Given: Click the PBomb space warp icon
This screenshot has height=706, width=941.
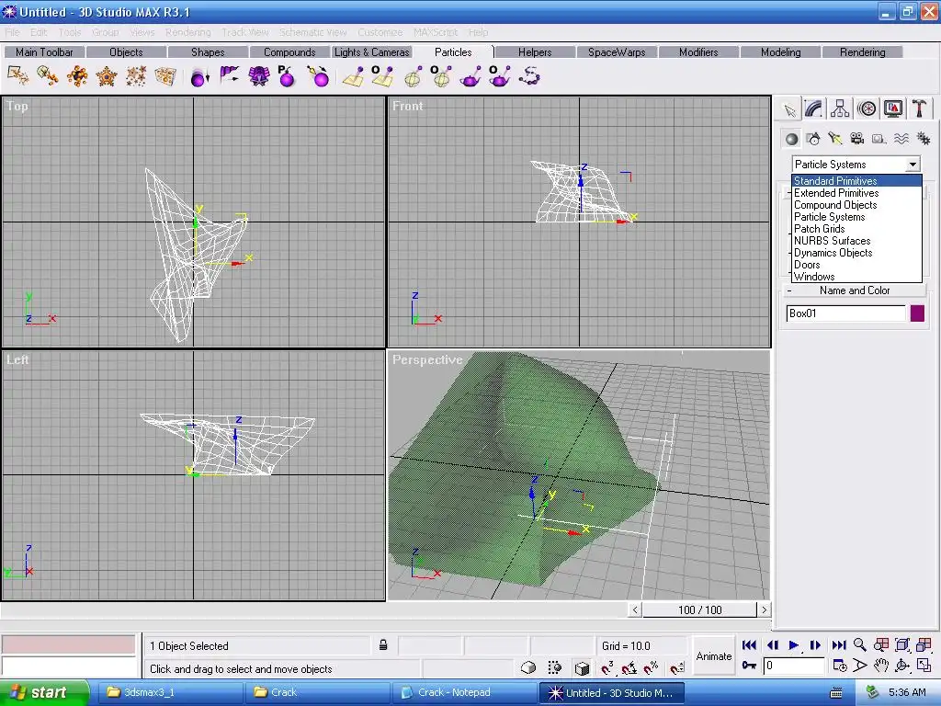Looking at the screenshot, I should point(288,76).
